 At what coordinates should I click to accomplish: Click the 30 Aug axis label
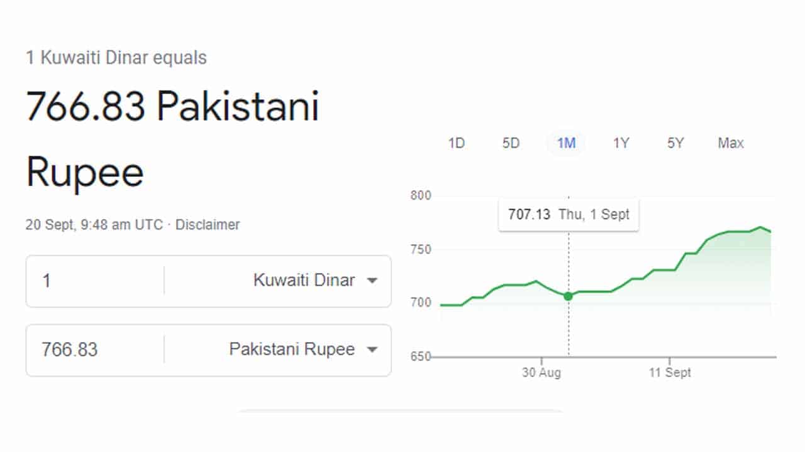(541, 372)
